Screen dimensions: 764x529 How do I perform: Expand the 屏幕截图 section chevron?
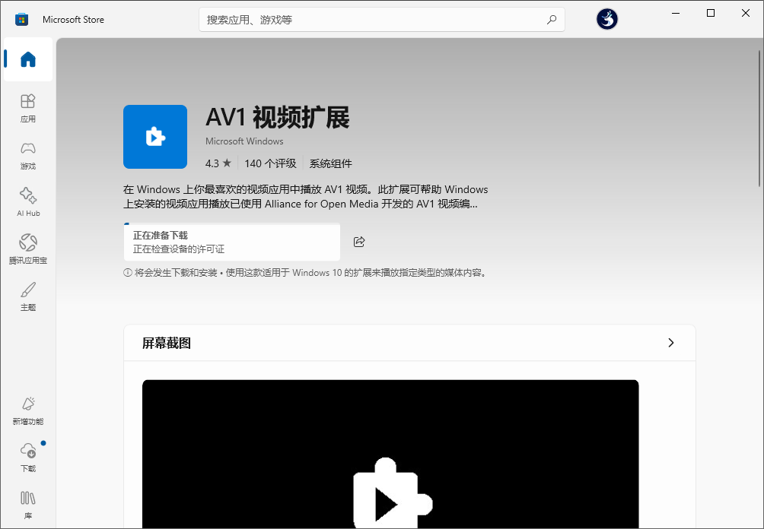coord(671,343)
